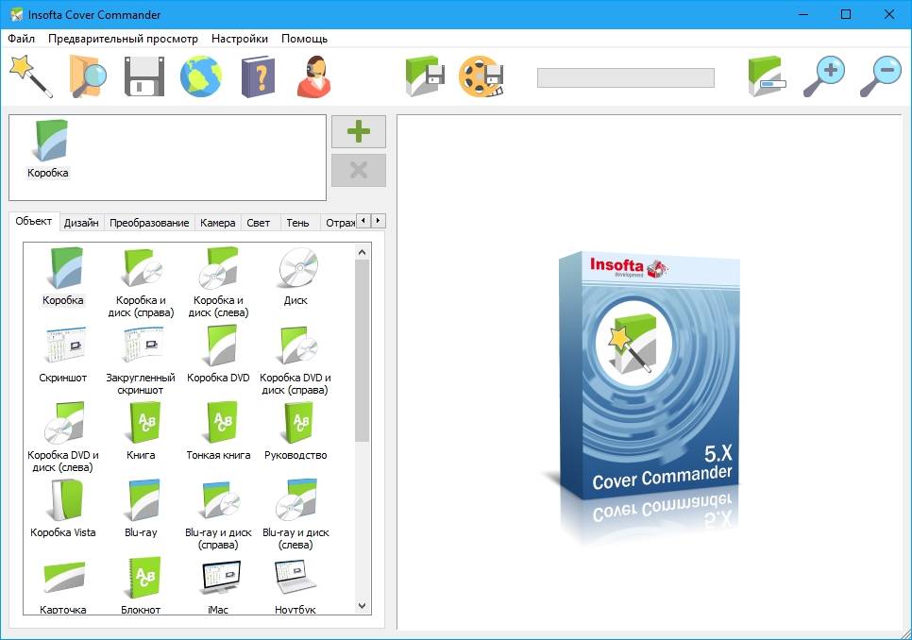The height and width of the screenshot is (640, 912).
Task: Select the Скриншот object
Action: tap(63, 354)
